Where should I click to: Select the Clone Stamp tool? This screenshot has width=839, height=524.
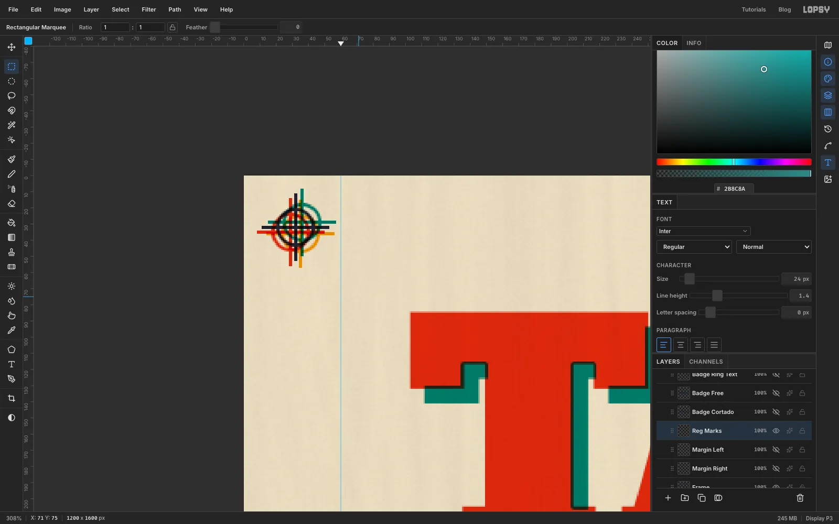point(12,252)
